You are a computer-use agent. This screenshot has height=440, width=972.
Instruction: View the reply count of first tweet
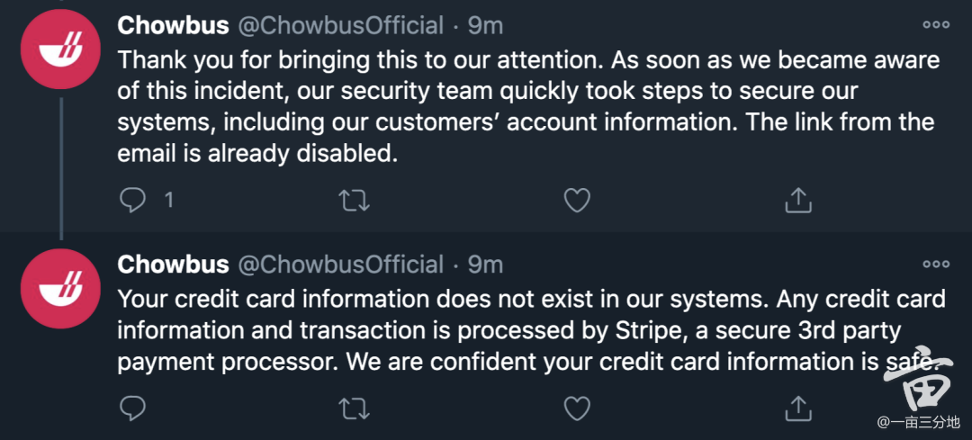[167, 200]
